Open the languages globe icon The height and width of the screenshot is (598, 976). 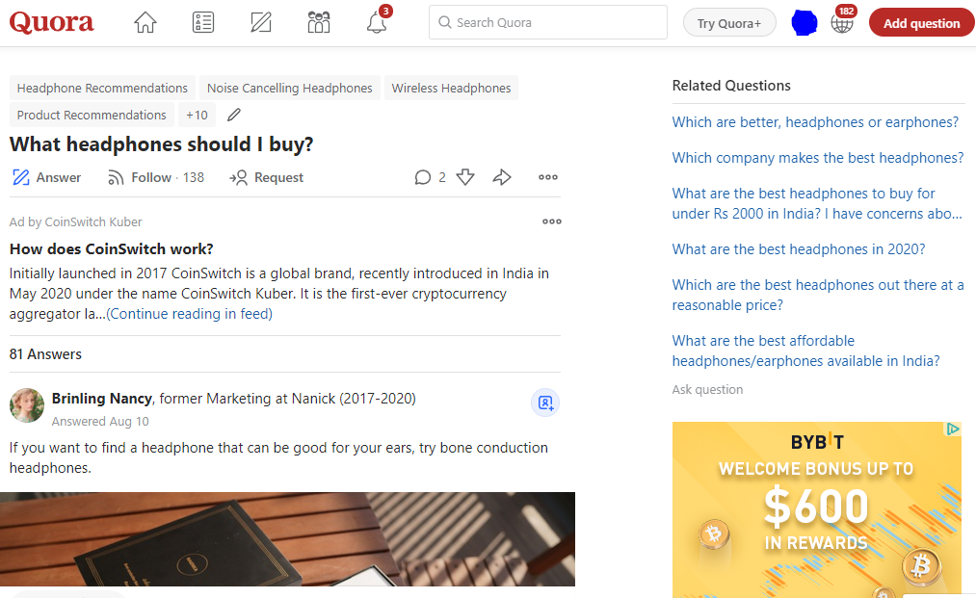pos(841,23)
